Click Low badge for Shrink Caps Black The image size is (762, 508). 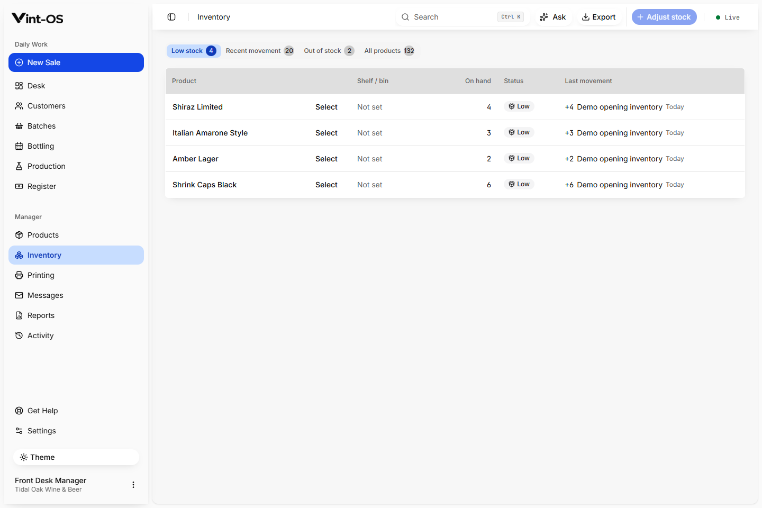coord(519,184)
